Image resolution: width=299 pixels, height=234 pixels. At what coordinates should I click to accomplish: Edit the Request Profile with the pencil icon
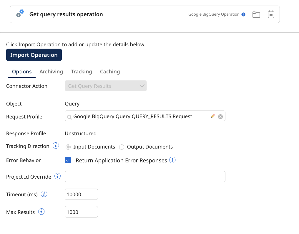[x=212, y=116]
